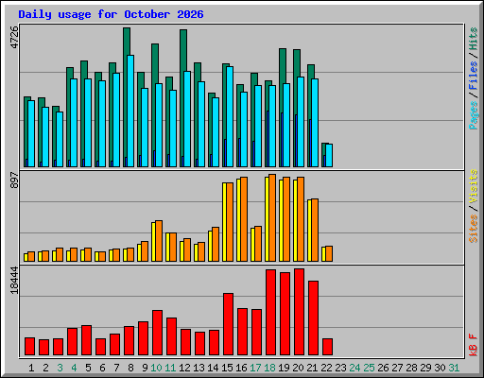Click day label '14' on the x-axis
This screenshot has height=378, width=484.
coord(213,368)
